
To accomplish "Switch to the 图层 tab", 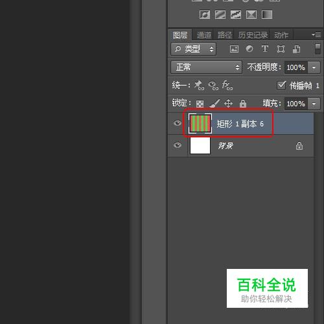I will [x=179, y=35].
